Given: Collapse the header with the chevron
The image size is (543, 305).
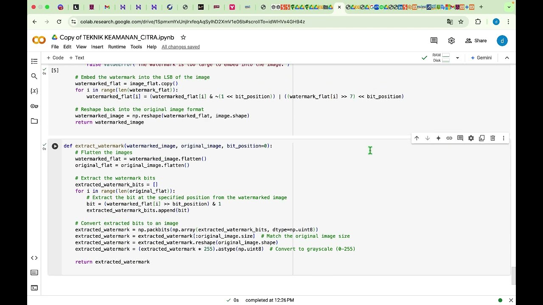Looking at the screenshot, I should [x=507, y=58].
